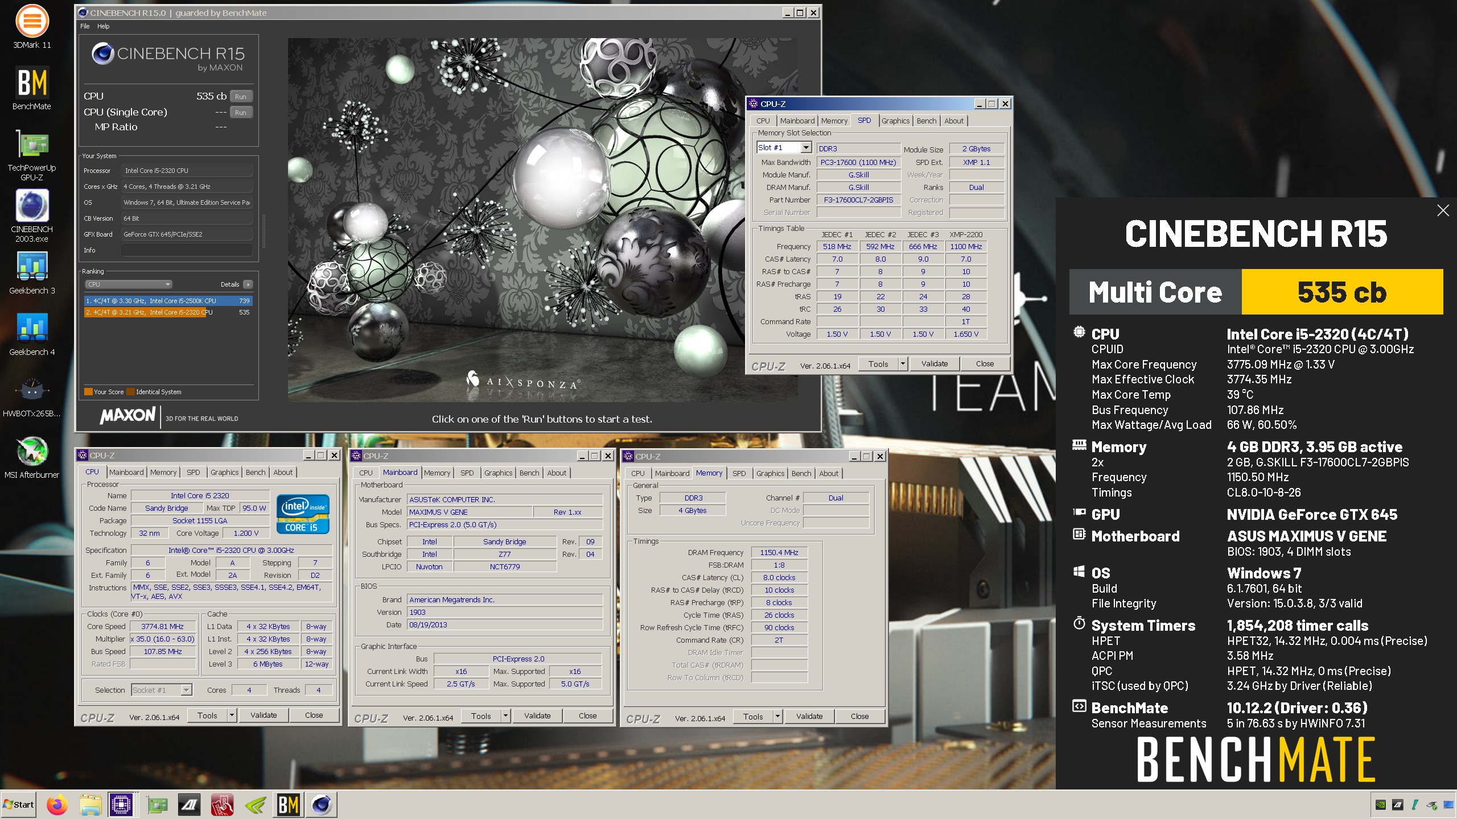Click the Firefox taskbar icon
This screenshot has width=1457, height=819.
pyautogui.click(x=57, y=805)
